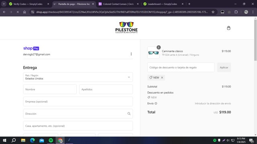
Task: Click the Apellidos input field
Action: pyautogui.click(x=106, y=89)
